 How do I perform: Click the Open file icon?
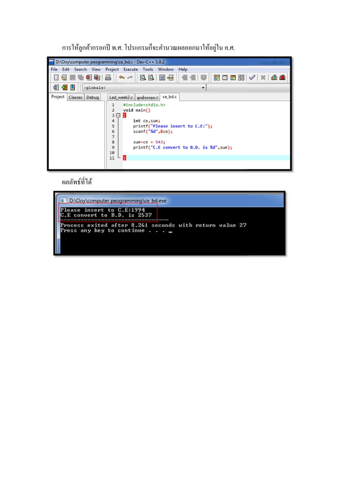coord(64,77)
